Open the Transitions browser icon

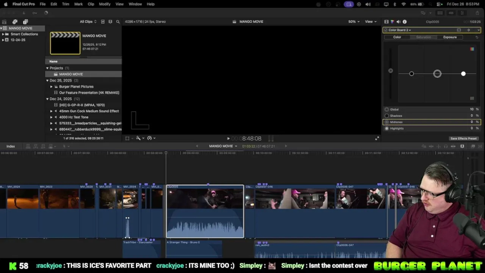481,146
